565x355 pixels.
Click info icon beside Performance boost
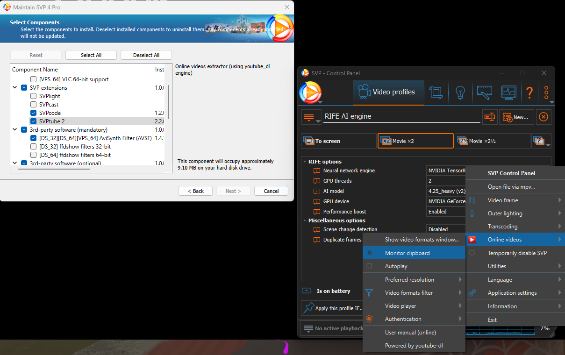pyautogui.click(x=317, y=212)
